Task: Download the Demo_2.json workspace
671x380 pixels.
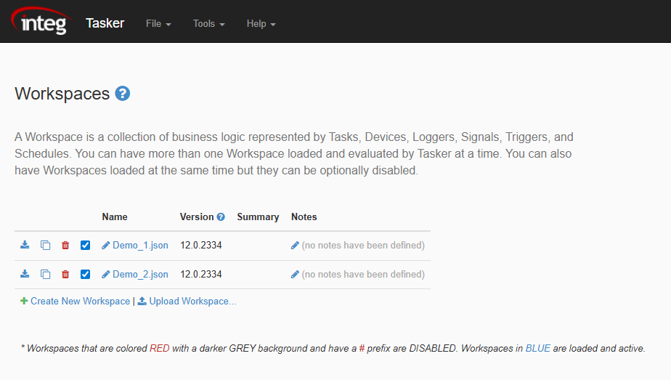Action: pyautogui.click(x=25, y=275)
